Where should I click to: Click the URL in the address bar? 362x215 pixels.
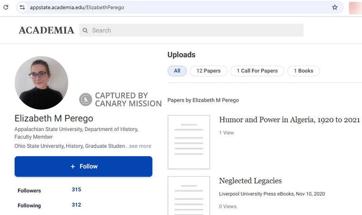pyautogui.click(x=77, y=7)
